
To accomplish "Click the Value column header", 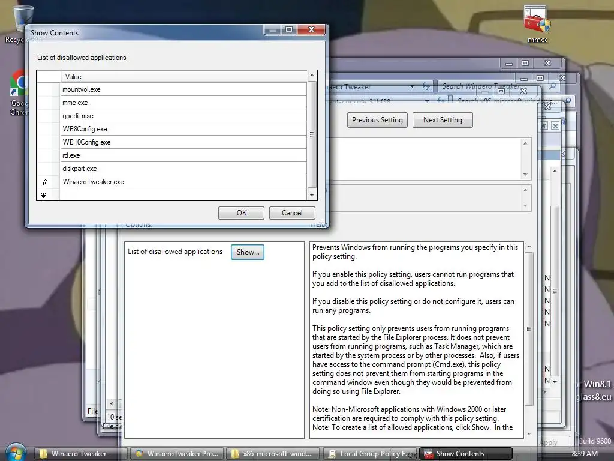I will tap(183, 76).
